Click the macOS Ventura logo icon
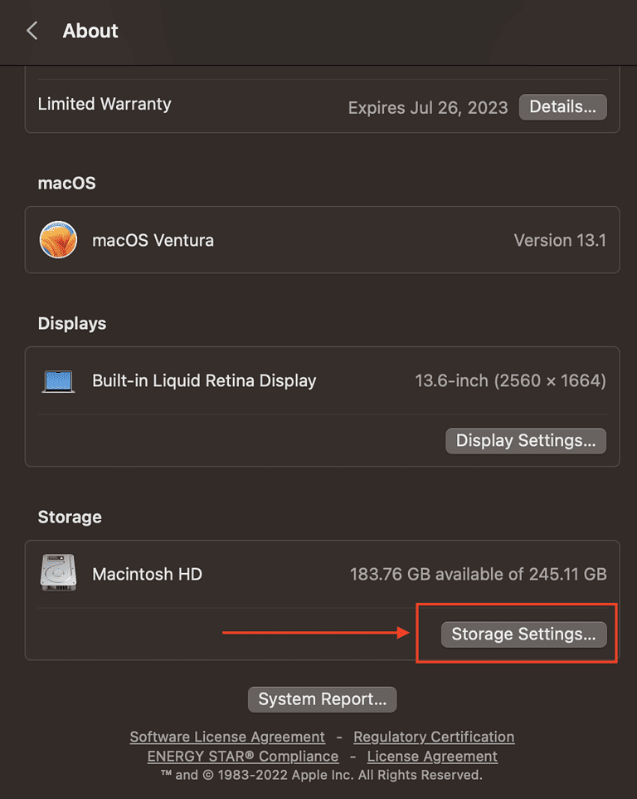This screenshot has height=799, width=637. coord(58,239)
